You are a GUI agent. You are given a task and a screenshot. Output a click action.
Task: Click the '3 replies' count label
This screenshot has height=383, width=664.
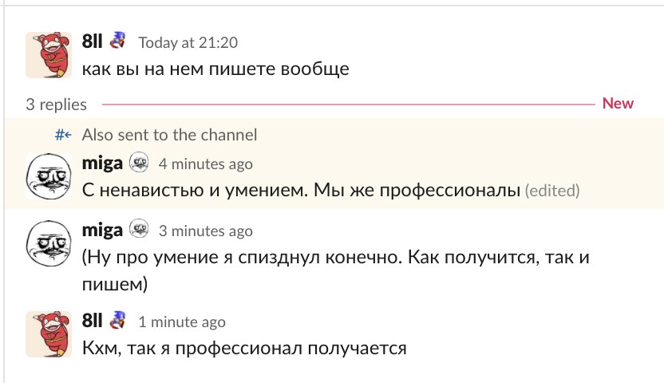pyautogui.click(x=56, y=104)
